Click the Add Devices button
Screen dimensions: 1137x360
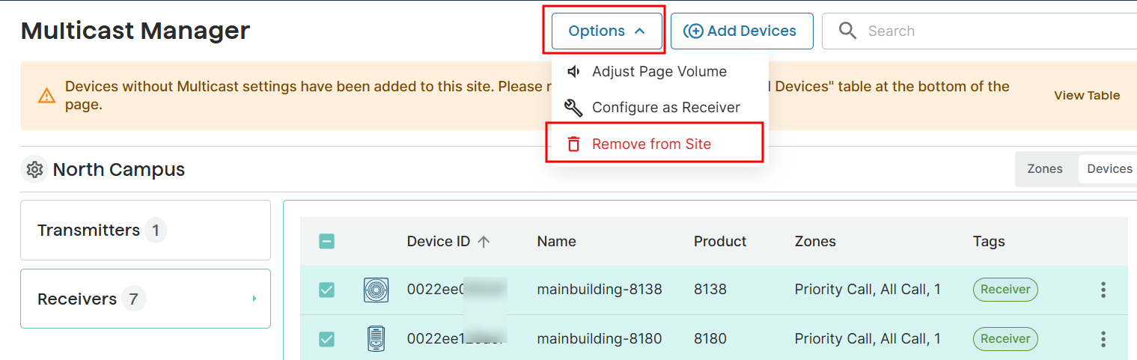742,31
